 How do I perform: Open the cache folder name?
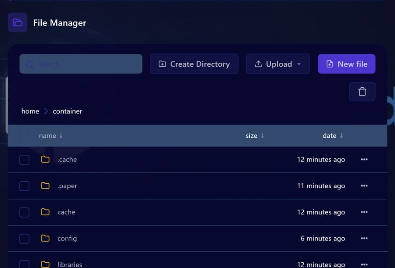pos(66,212)
